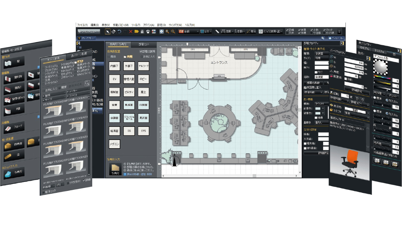
Task: Click the メザニン room button
Action: click(114, 144)
